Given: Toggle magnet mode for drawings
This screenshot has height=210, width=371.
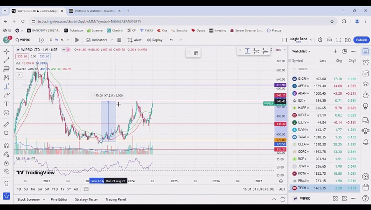Looking at the screenshot, I should (x=6, y=145).
